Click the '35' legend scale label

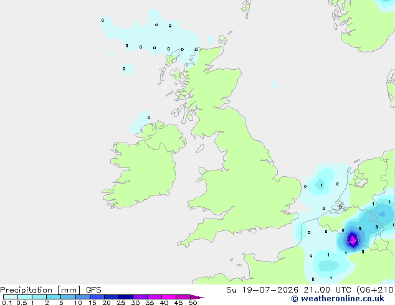pyautogui.click(x=150, y=303)
